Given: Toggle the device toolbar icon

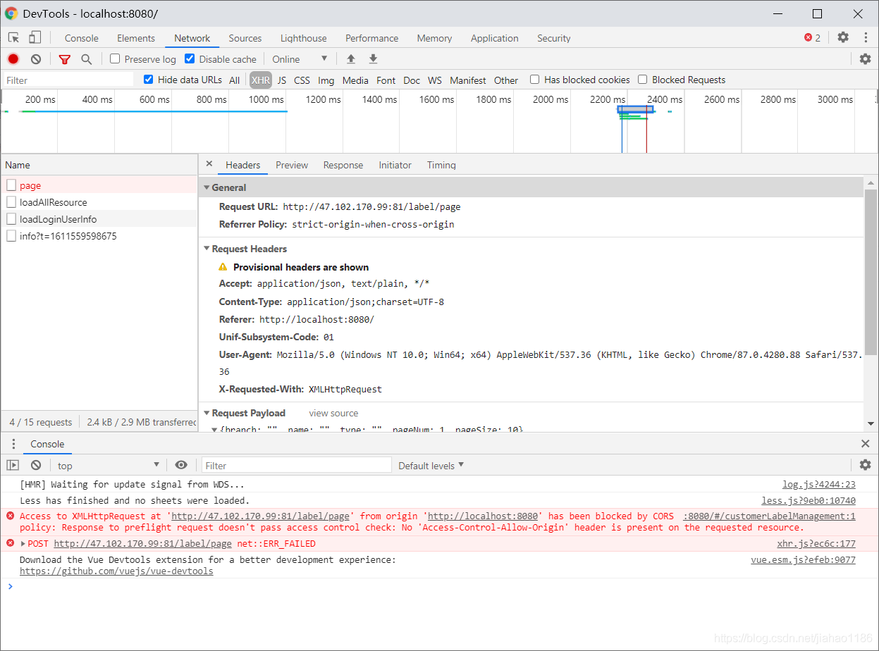Looking at the screenshot, I should point(35,38).
